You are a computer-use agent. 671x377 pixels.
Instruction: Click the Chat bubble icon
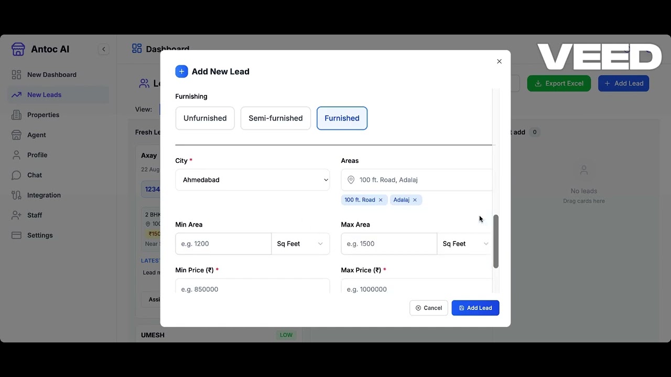pyautogui.click(x=17, y=175)
